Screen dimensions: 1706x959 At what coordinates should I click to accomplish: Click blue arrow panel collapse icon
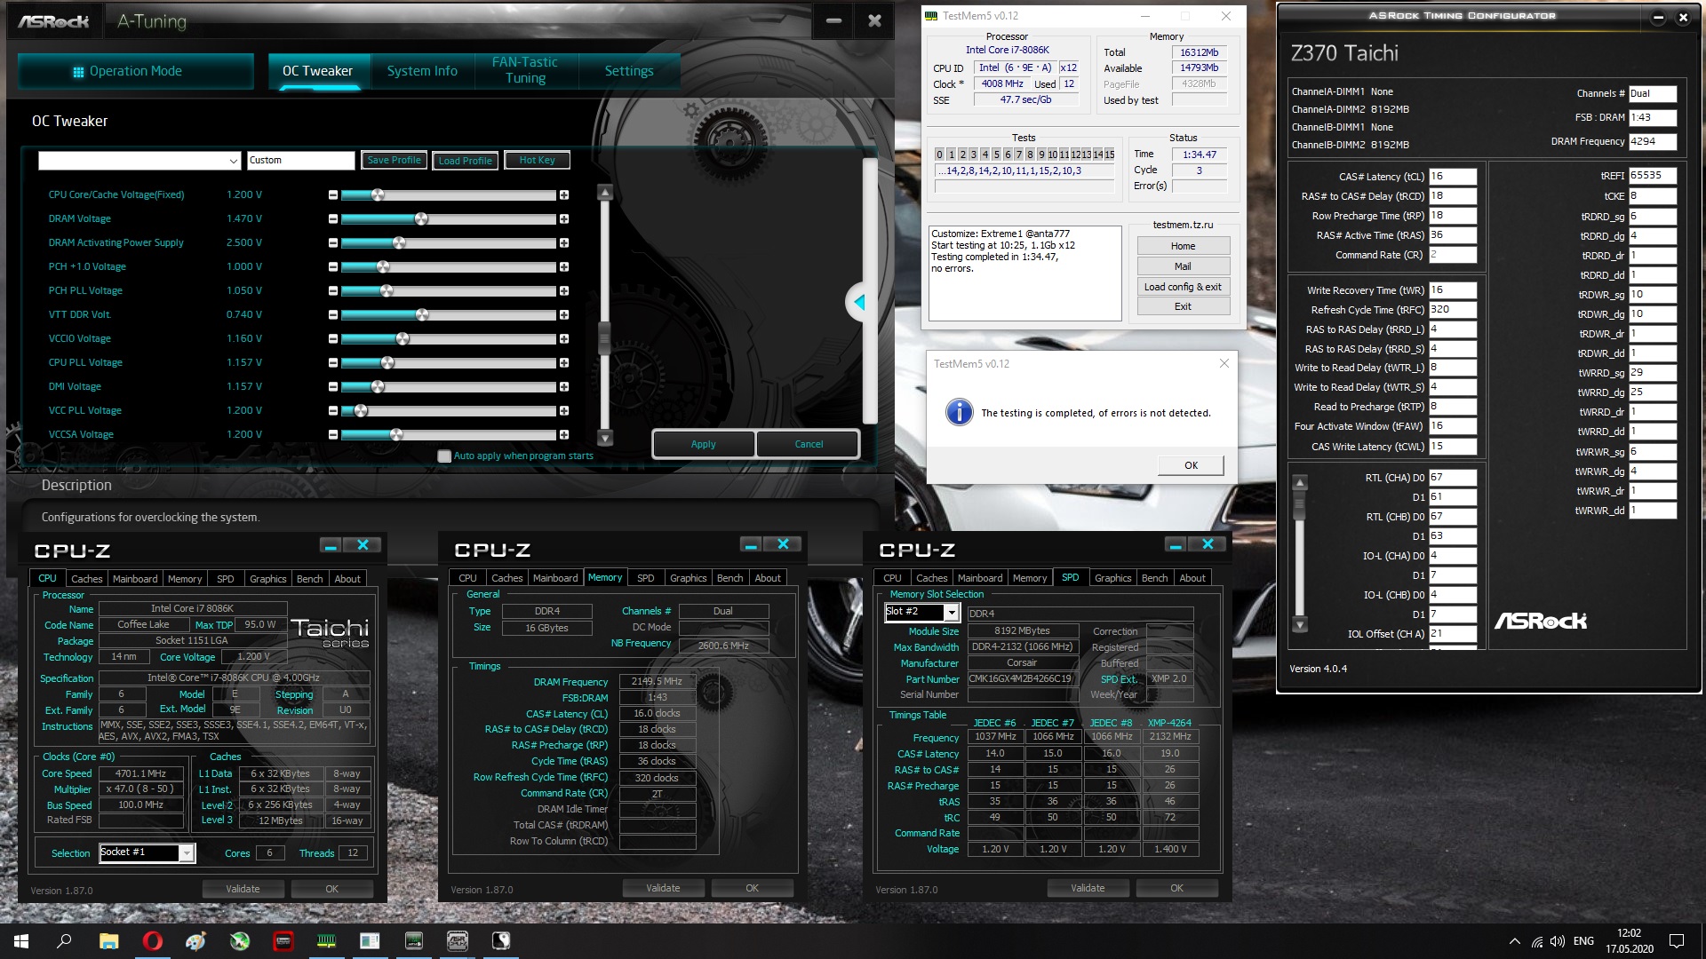(858, 303)
